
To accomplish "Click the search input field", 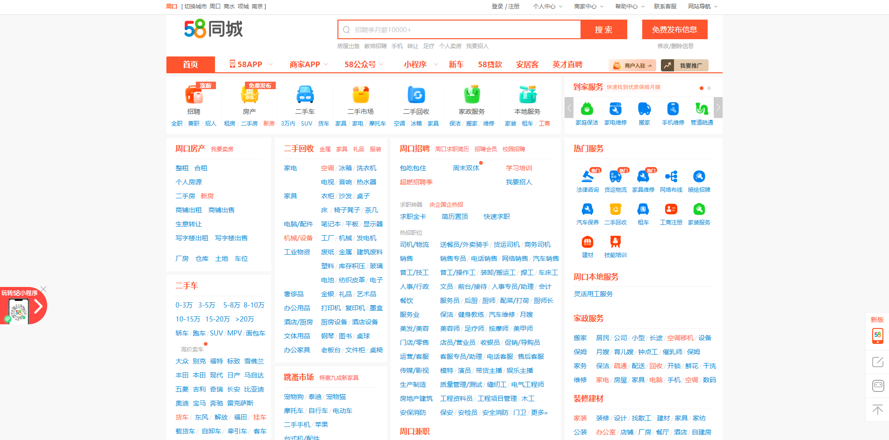I will (459, 30).
